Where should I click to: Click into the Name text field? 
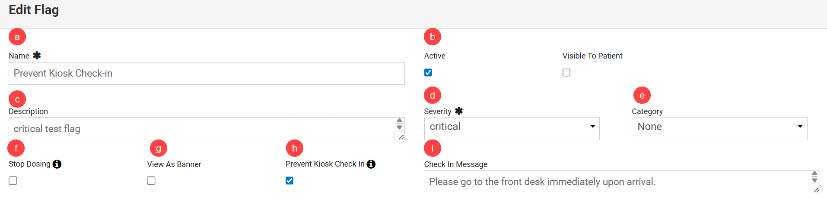[x=207, y=74]
